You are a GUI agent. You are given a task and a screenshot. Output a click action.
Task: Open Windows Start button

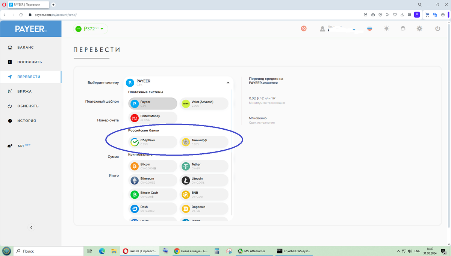(6, 251)
